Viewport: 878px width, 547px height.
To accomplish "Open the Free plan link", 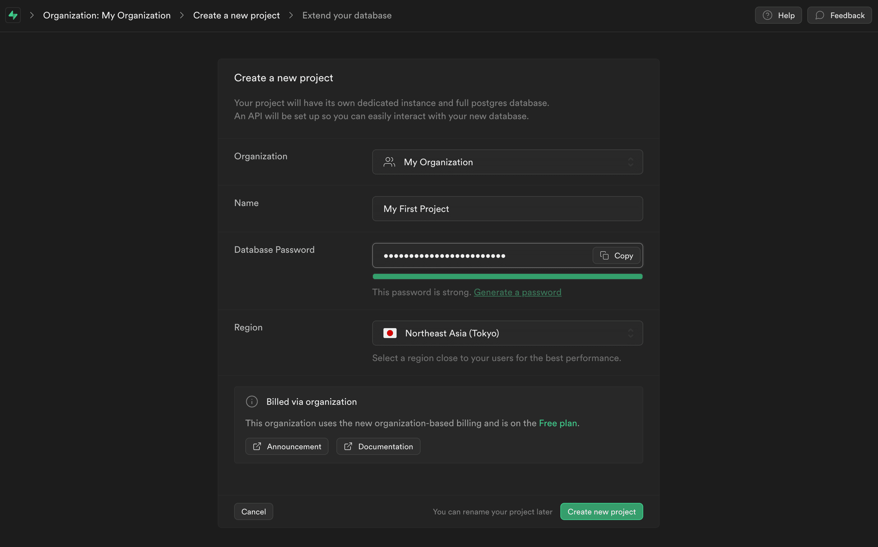I will click(558, 423).
